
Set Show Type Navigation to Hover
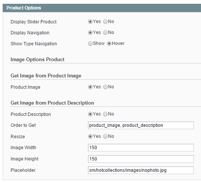tap(109, 43)
